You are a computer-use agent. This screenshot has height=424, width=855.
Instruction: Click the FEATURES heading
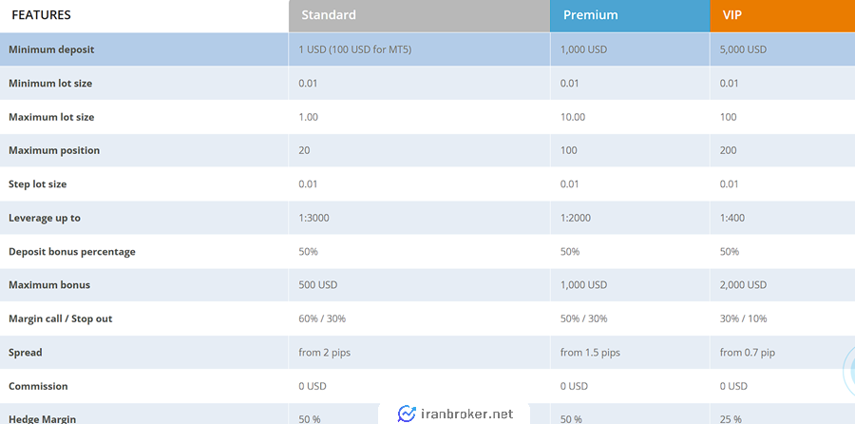pyautogui.click(x=42, y=14)
